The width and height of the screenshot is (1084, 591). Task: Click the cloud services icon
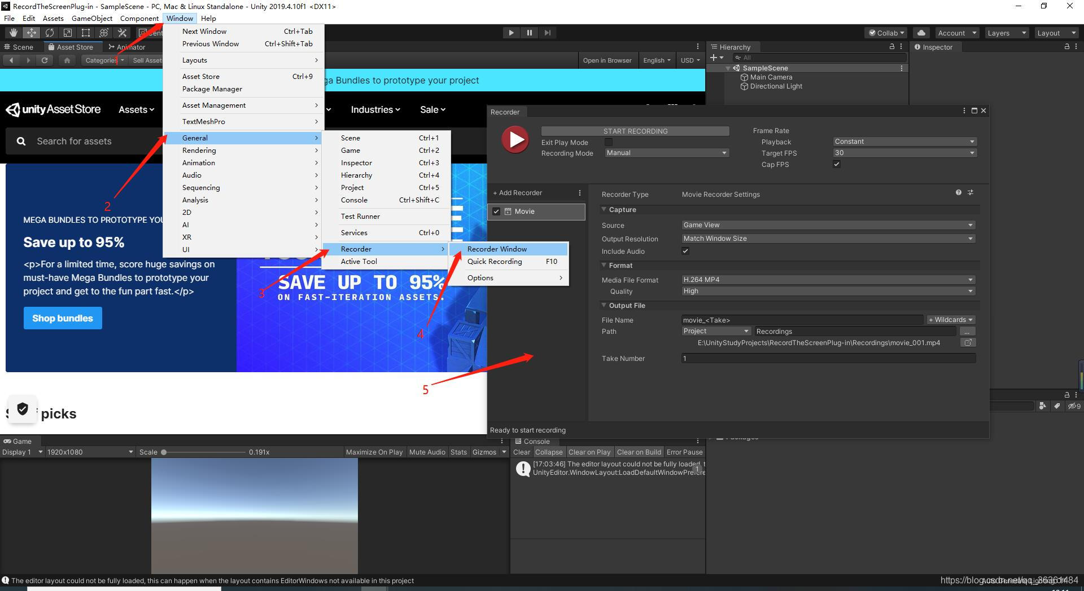tap(921, 33)
